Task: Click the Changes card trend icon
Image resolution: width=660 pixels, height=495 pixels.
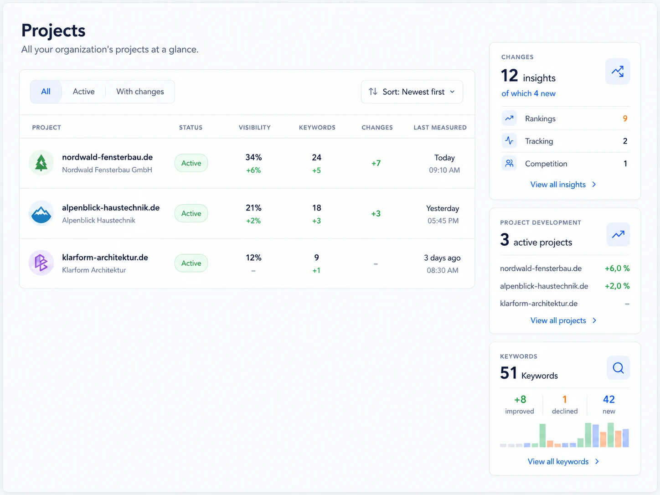Action: 618,72
